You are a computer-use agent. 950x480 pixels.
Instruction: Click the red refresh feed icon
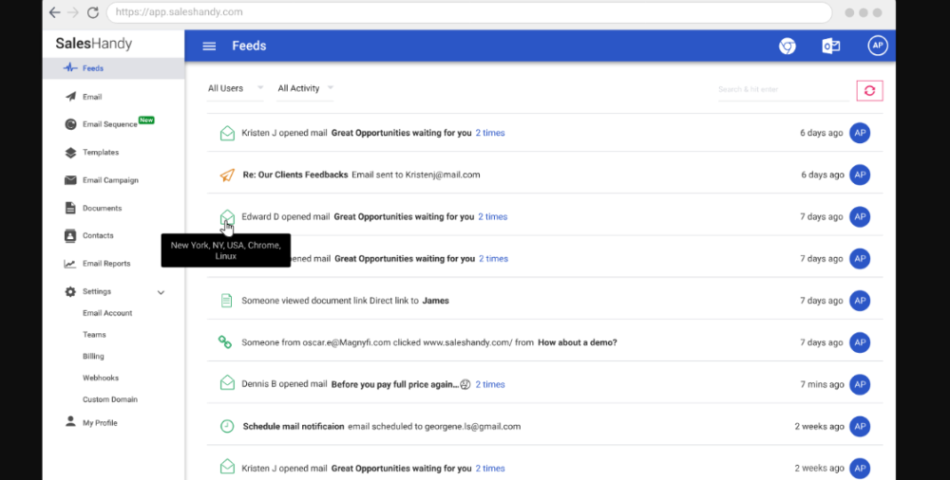click(x=869, y=90)
